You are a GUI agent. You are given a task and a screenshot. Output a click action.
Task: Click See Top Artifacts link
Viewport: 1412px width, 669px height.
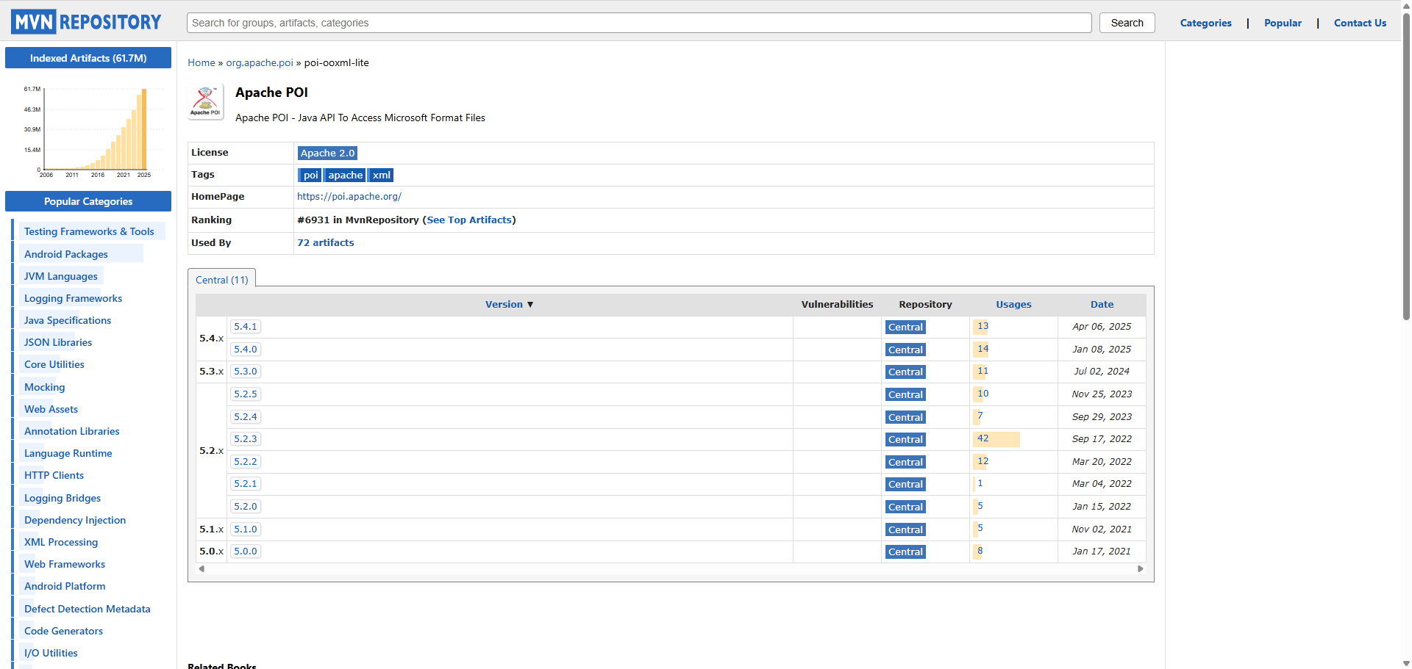click(x=469, y=220)
